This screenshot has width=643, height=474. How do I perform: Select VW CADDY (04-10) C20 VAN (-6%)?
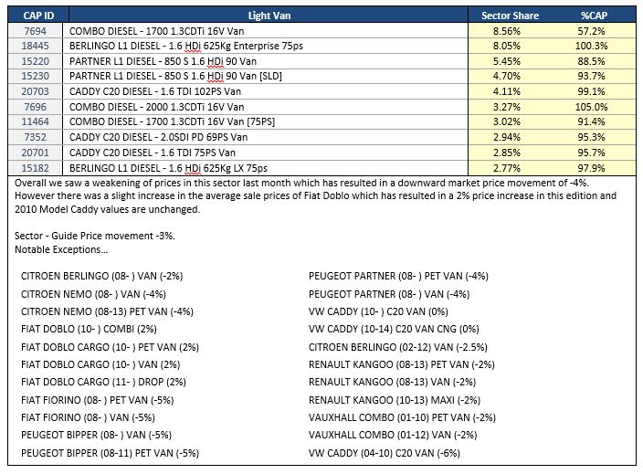385,453
